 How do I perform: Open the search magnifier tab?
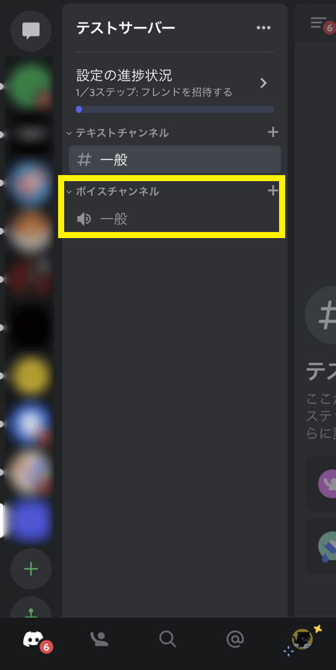point(167,639)
